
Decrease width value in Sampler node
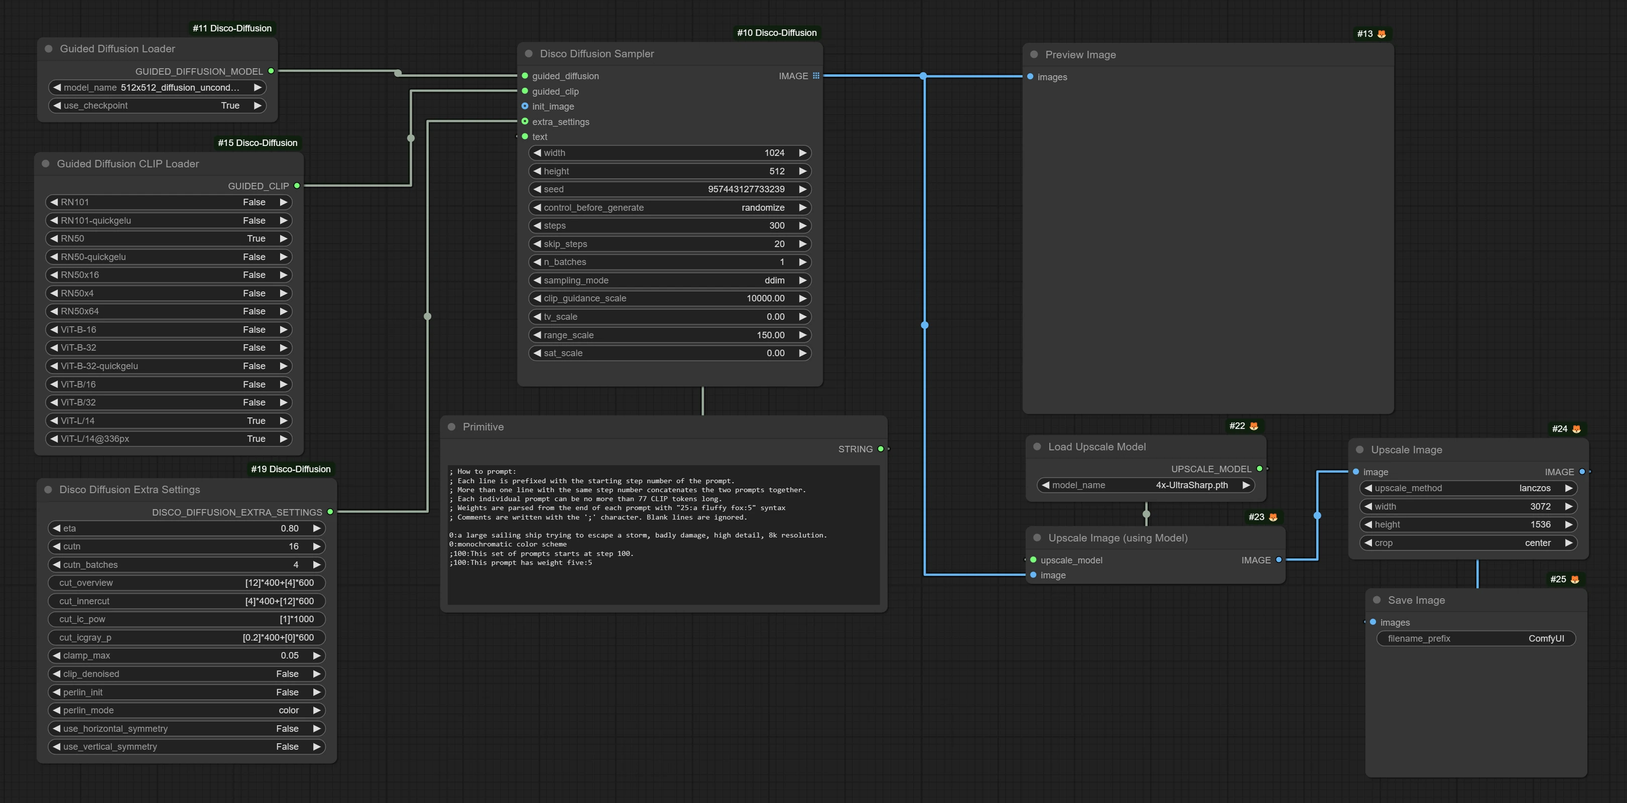tap(537, 153)
